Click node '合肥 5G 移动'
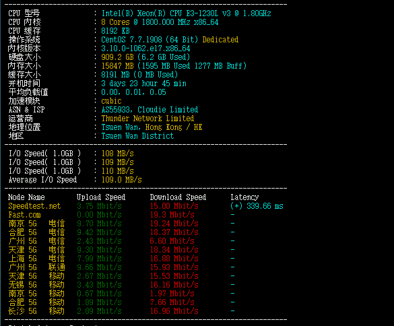 point(36,302)
